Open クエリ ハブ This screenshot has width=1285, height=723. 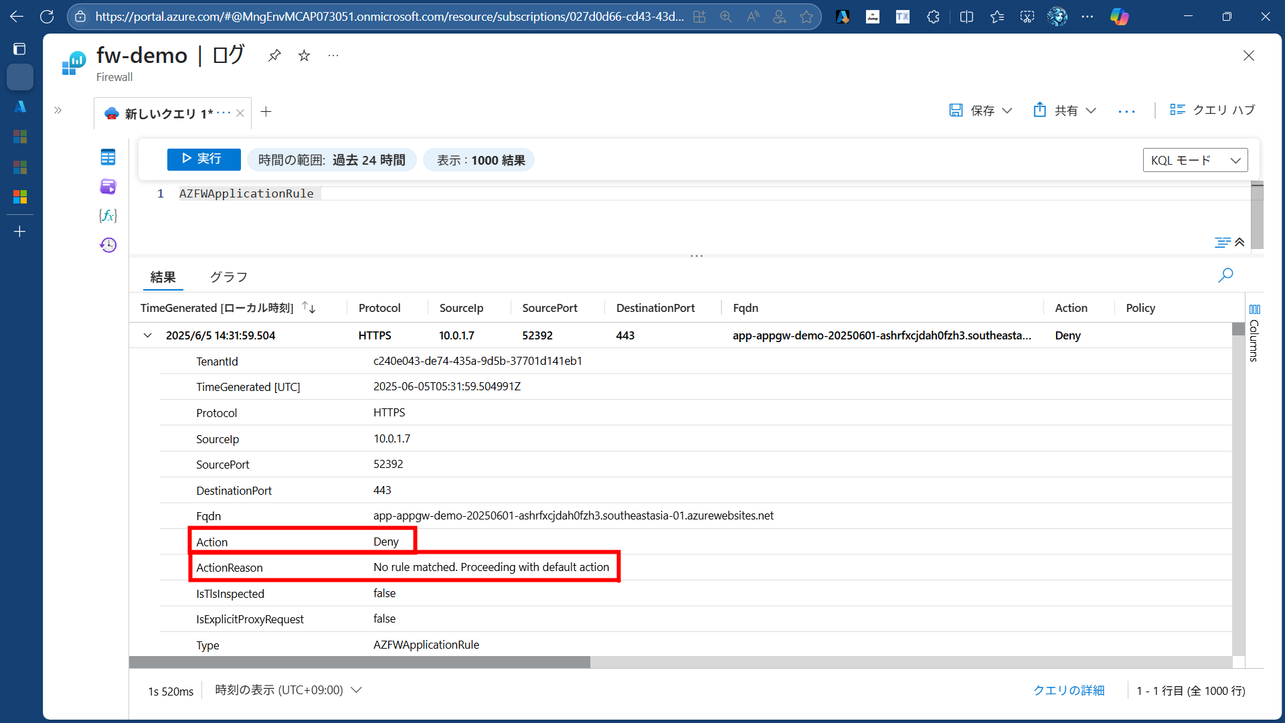1212,110
